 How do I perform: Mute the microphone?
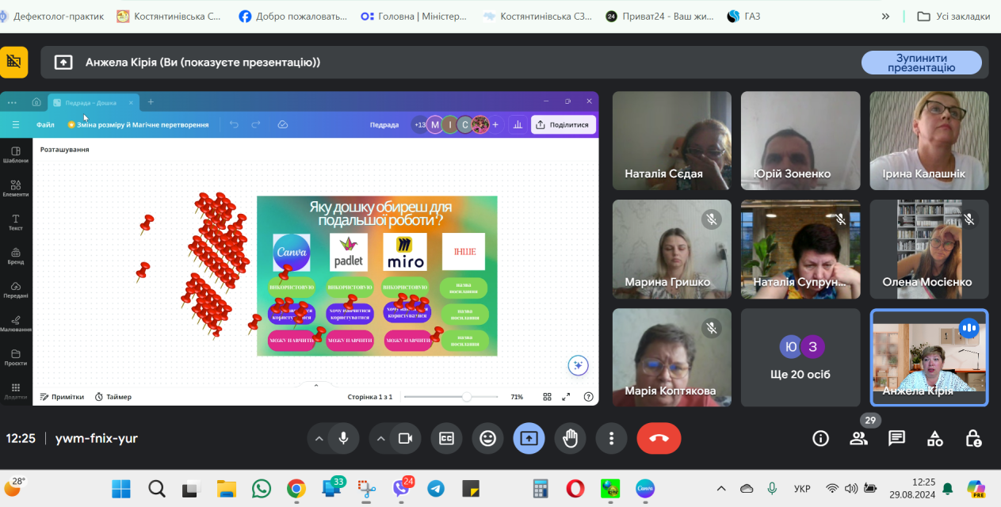pos(343,438)
